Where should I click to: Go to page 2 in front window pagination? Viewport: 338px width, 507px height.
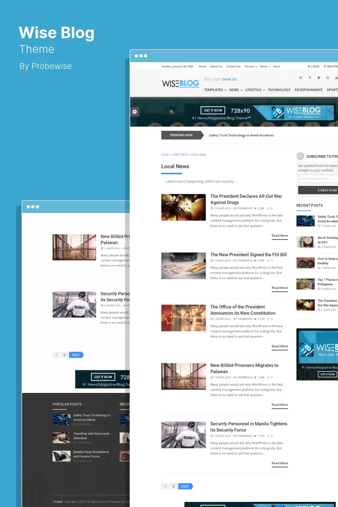(173, 486)
